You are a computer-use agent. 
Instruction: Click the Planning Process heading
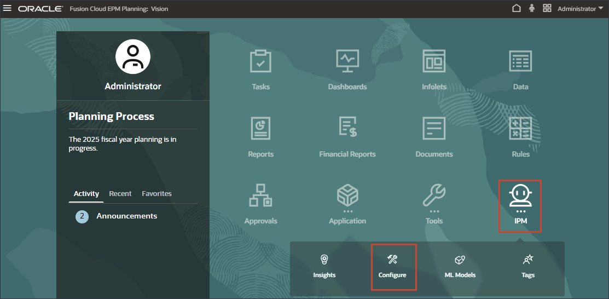112,116
